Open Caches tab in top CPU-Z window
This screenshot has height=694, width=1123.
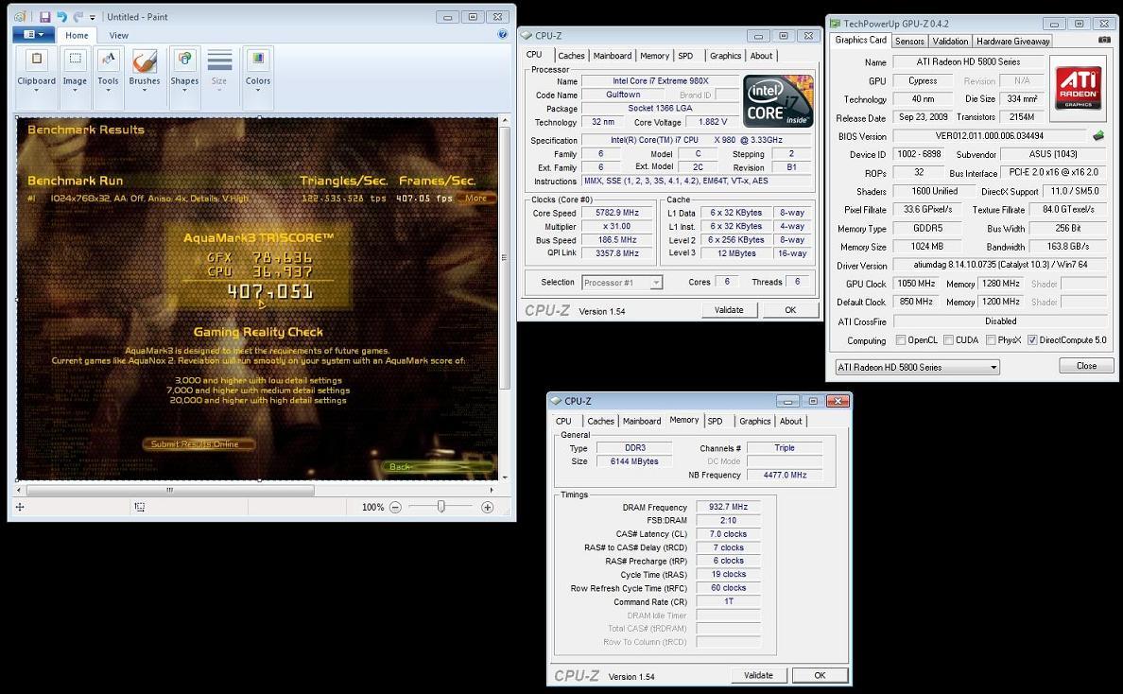[571, 56]
